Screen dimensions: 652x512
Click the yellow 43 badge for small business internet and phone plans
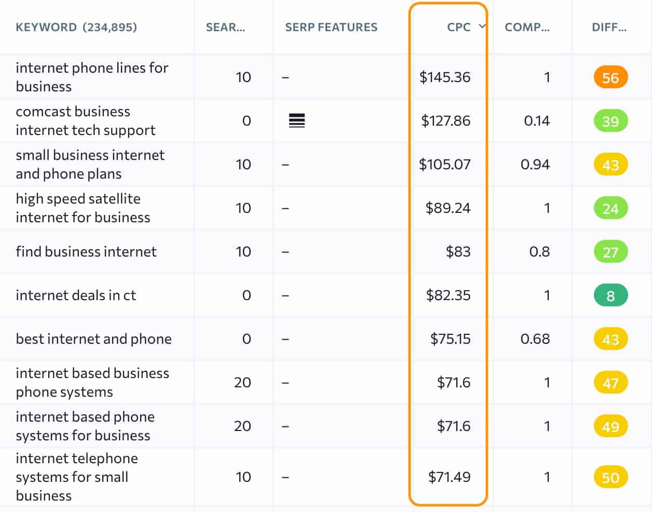coord(610,164)
